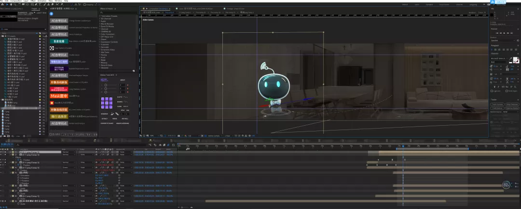Toggle visibility eye of the first timeline layer
The height and width of the screenshot is (209, 521).
coord(1,152)
